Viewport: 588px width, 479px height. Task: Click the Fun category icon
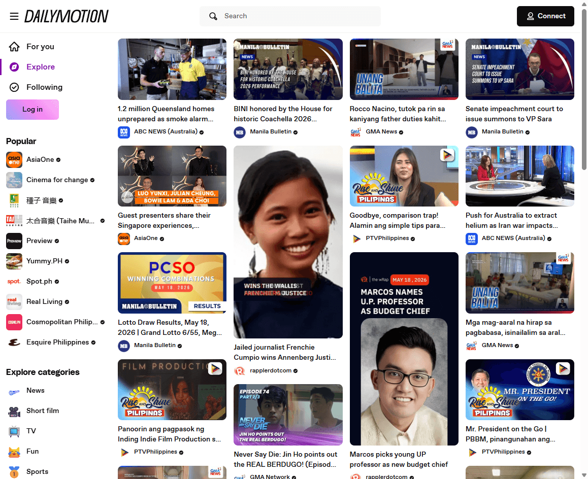(x=14, y=452)
